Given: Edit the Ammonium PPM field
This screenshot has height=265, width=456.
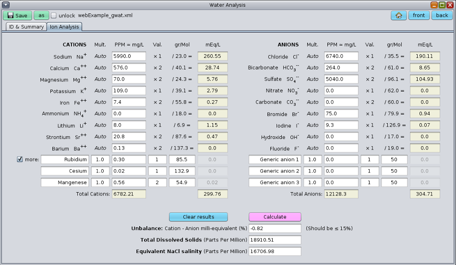Looking at the screenshot, I should click(129, 114).
